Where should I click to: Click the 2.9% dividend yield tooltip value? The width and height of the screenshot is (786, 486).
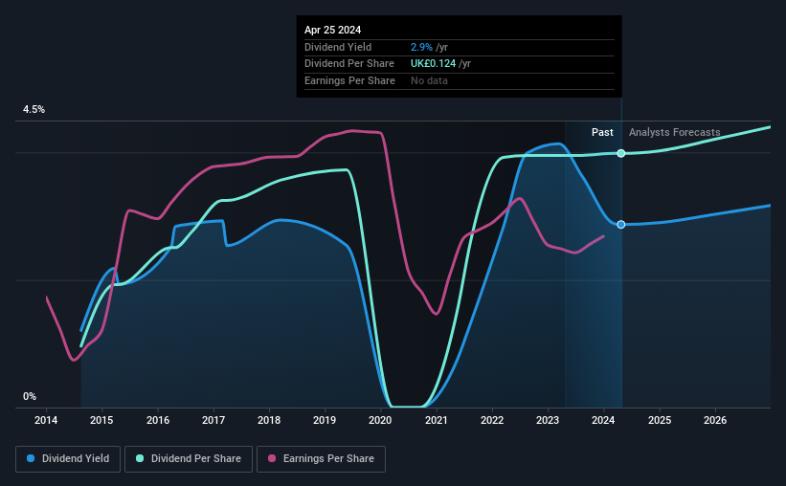coord(421,47)
